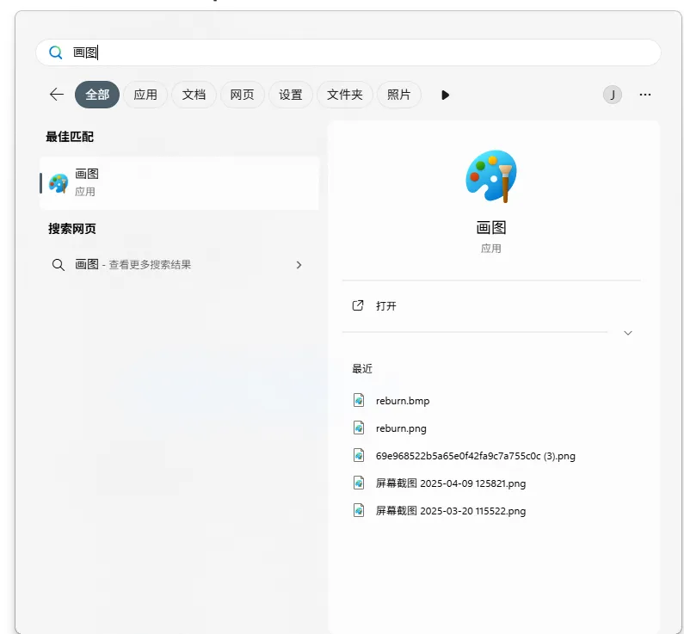Viewport: 684px width, 634px height.
Task: Click the search field containing 画图
Action: (x=348, y=52)
